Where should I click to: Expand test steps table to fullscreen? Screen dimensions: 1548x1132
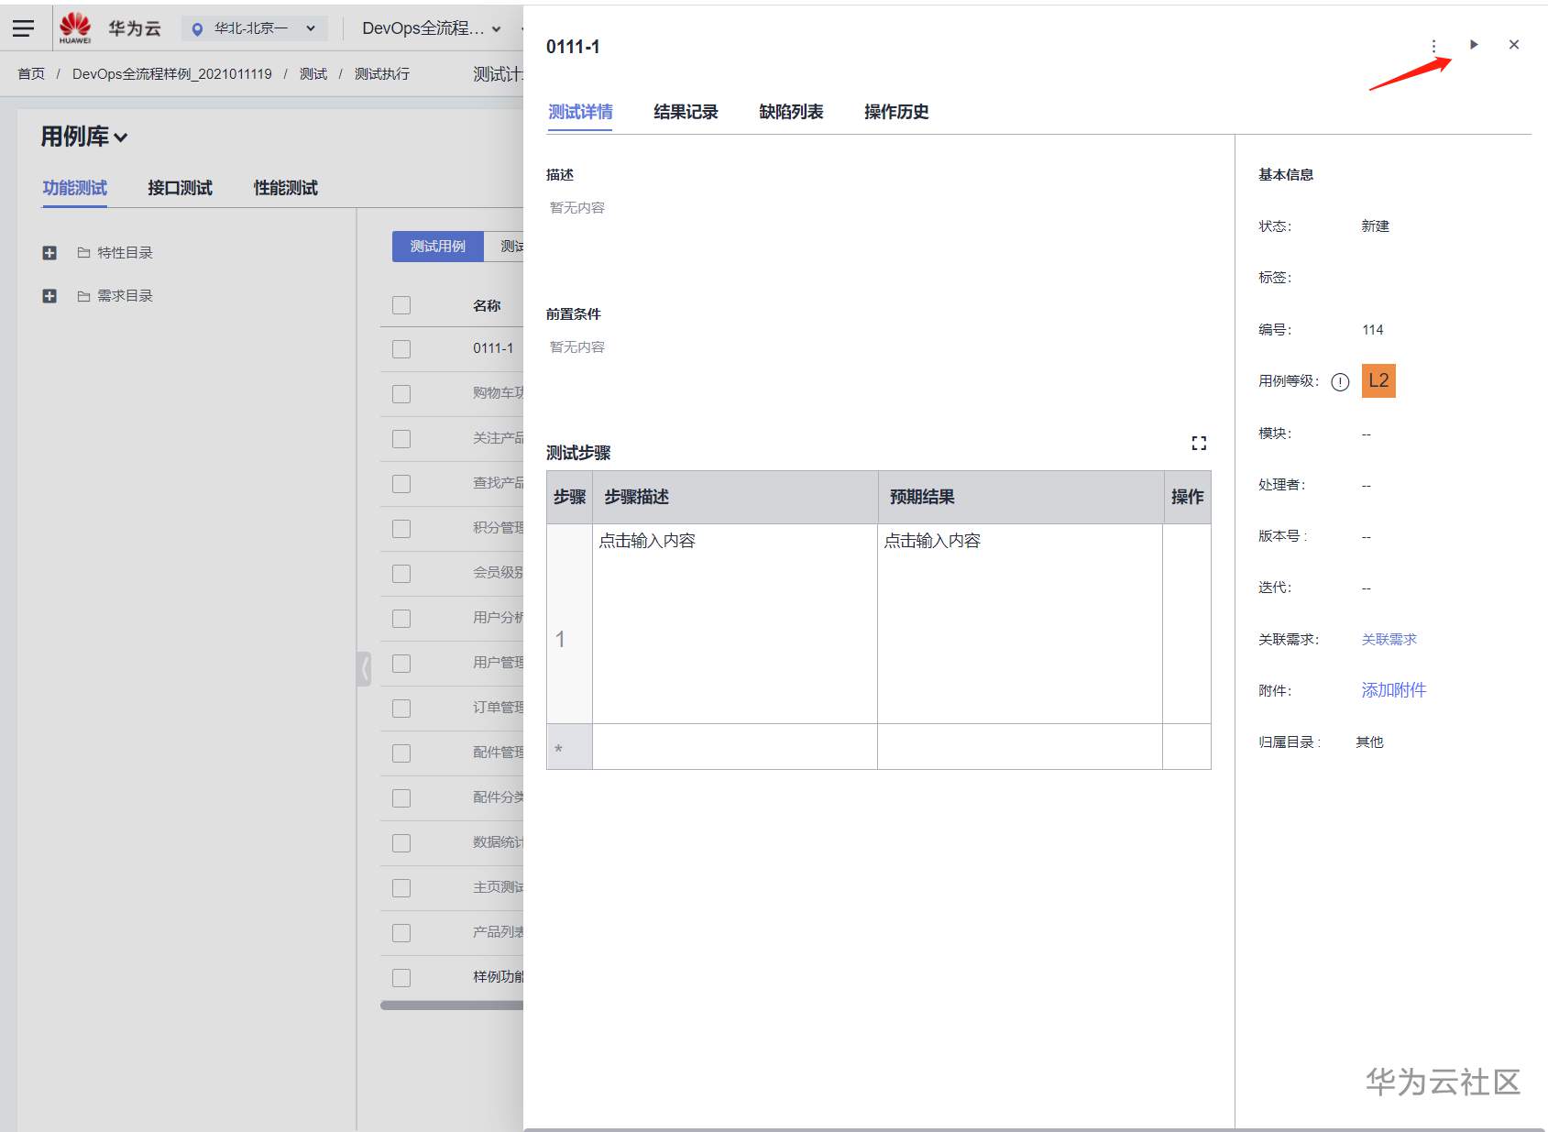pyautogui.click(x=1199, y=444)
